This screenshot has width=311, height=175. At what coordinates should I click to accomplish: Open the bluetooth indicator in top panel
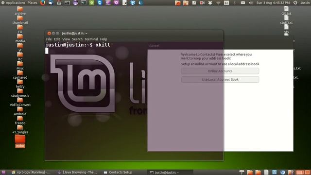pos(235,3)
